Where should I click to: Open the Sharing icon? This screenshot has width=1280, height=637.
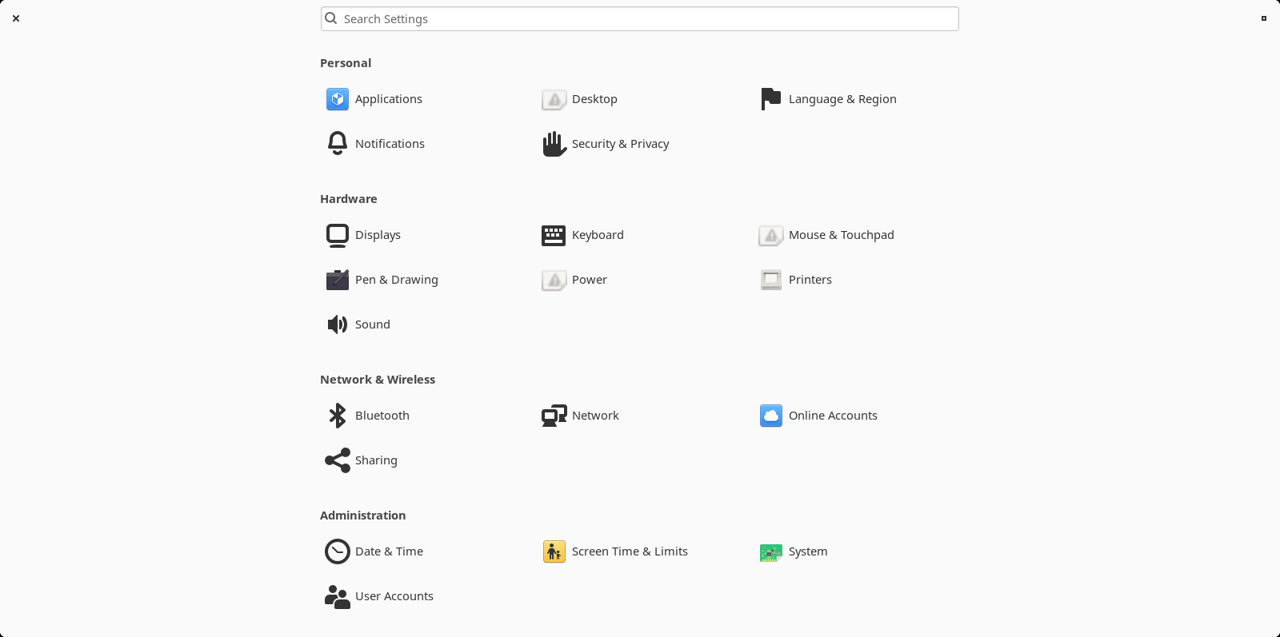coord(338,460)
